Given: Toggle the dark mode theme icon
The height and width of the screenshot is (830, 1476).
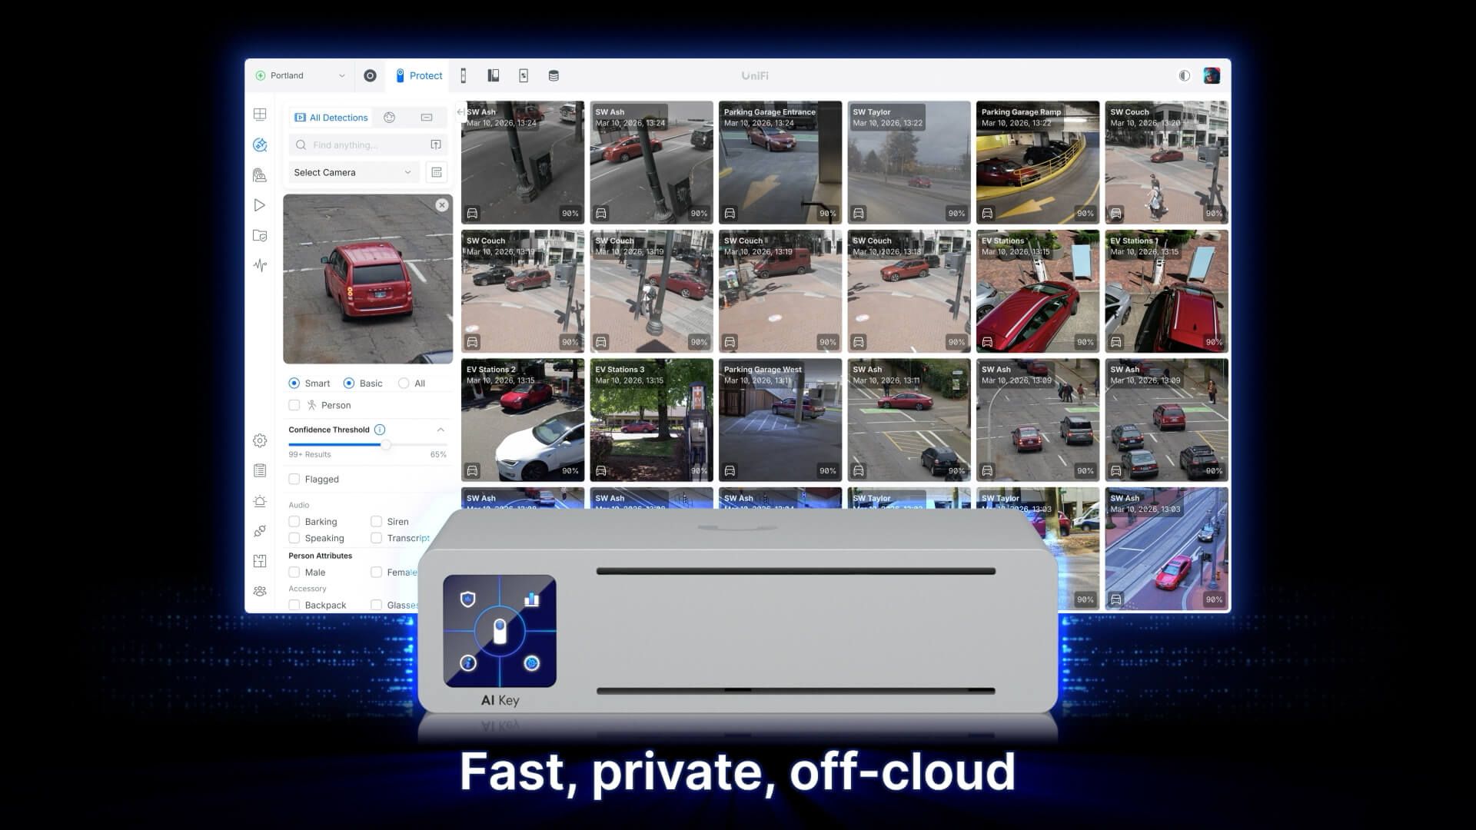Looking at the screenshot, I should pos(1184,75).
